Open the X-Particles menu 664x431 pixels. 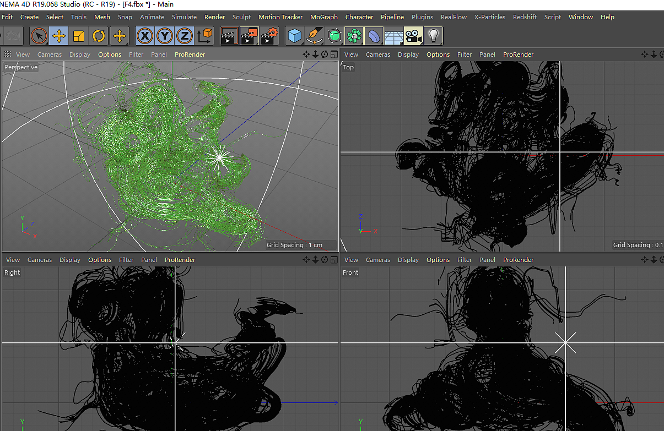[490, 17]
